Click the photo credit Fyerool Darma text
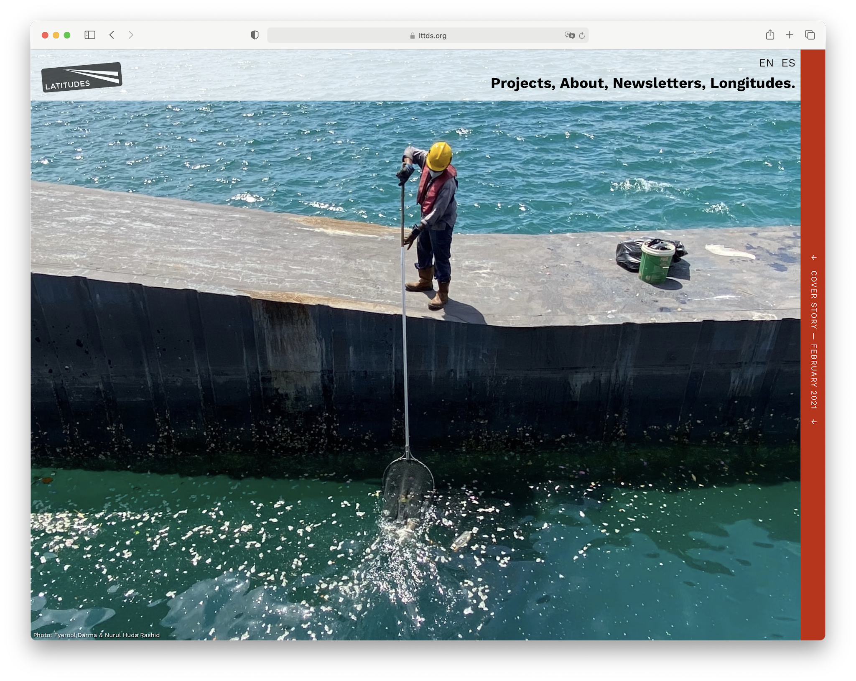856x681 pixels. [x=97, y=635]
